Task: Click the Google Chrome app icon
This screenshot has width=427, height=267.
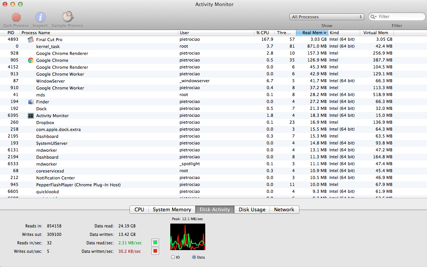Action: coord(31,60)
